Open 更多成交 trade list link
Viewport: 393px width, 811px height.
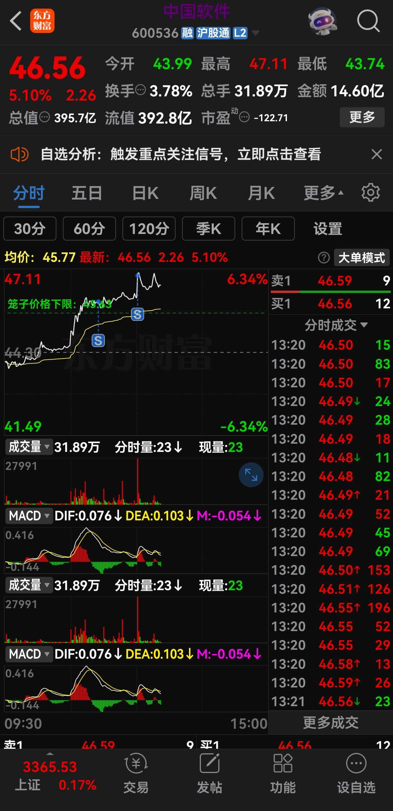(331, 722)
